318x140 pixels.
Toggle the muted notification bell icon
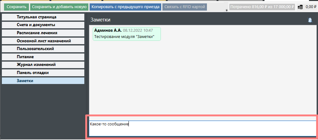tap(310, 20)
